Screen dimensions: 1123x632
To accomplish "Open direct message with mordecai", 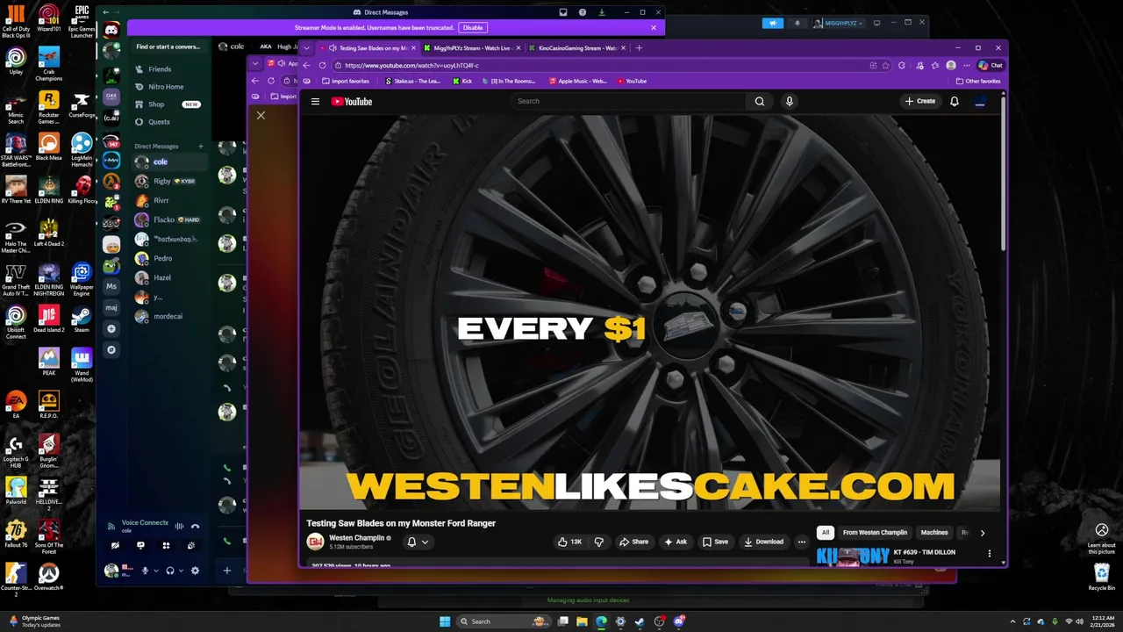I will pyautogui.click(x=169, y=316).
